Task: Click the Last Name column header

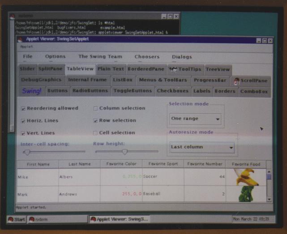Action: click(x=79, y=164)
